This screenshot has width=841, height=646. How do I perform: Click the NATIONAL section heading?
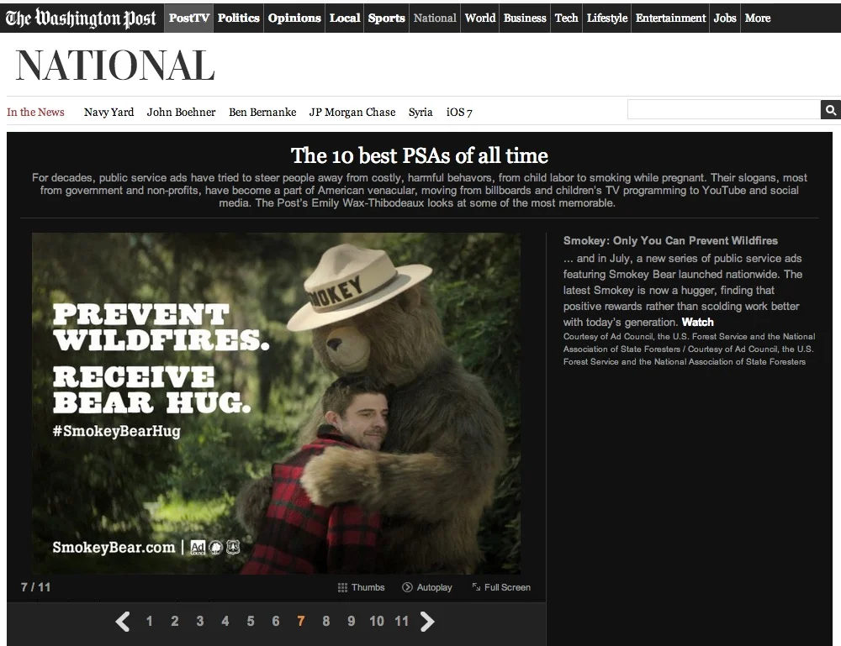pos(115,66)
